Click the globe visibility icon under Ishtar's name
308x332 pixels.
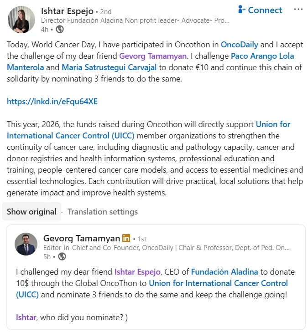(x=60, y=29)
